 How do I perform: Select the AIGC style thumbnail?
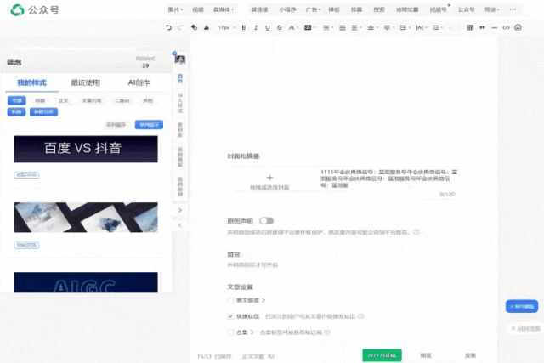86,282
